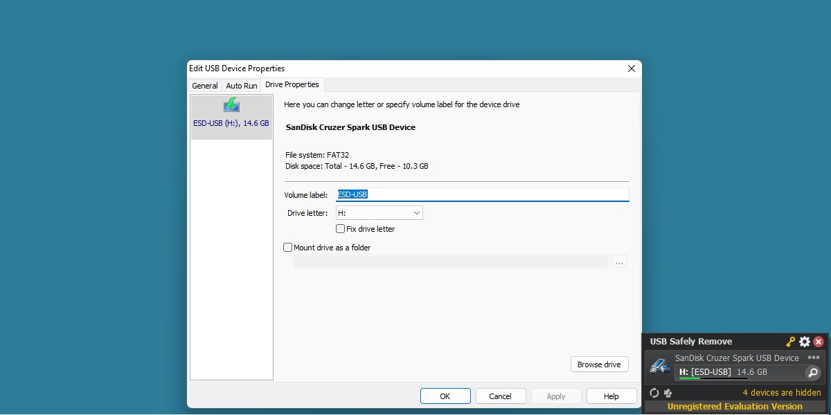The height and width of the screenshot is (415, 831).
Task: Open the three-dots menu for SanDisk device
Action: 814,358
